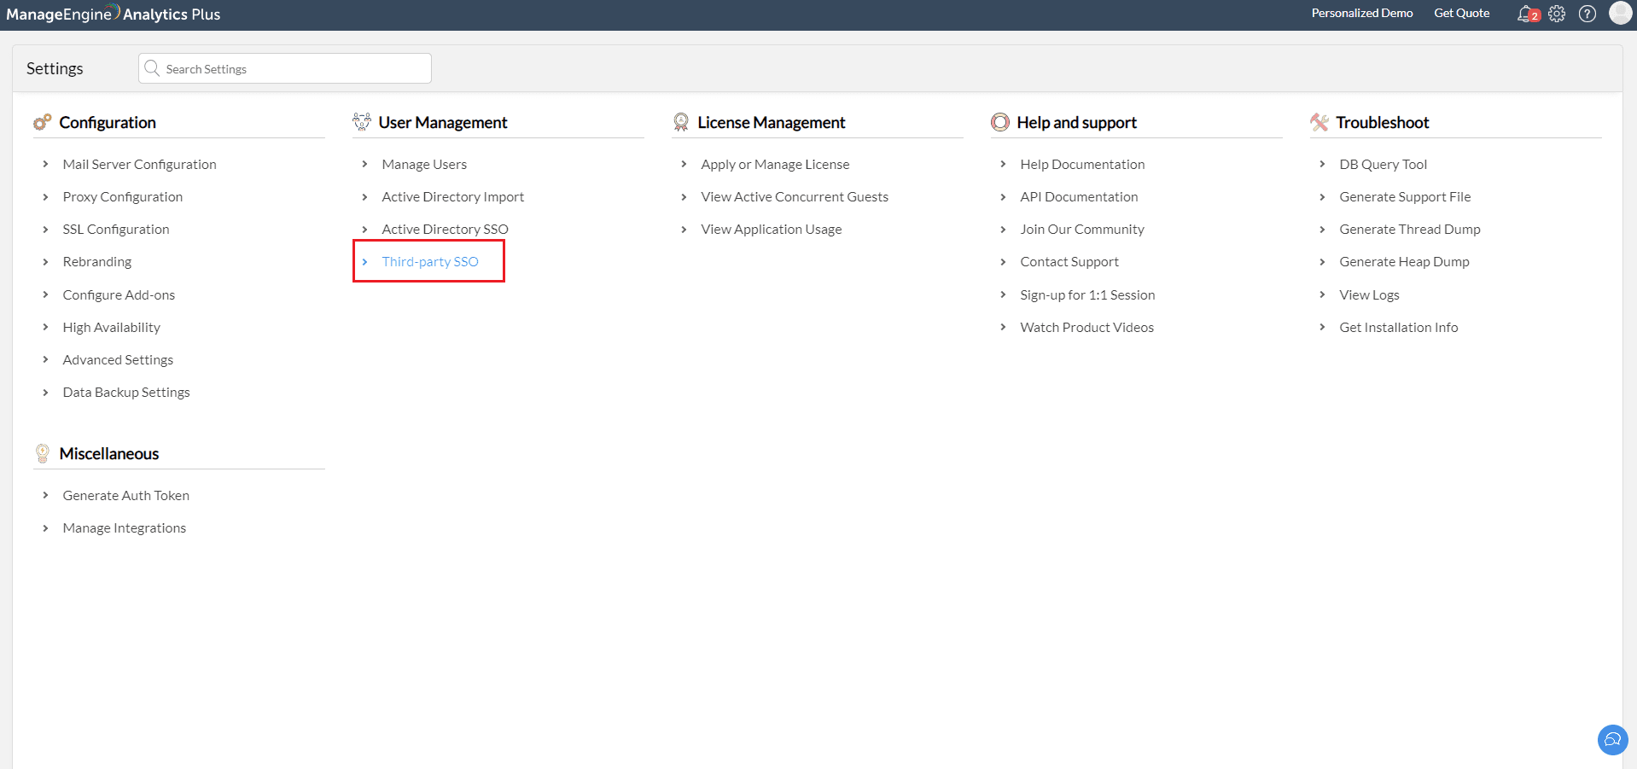This screenshot has height=769, width=1637.
Task: Click the chevron next to Advanced Settings
Action: point(45,359)
